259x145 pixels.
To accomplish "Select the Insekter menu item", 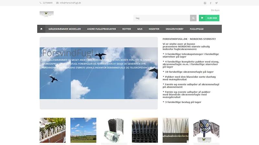I will (x=154, y=29).
